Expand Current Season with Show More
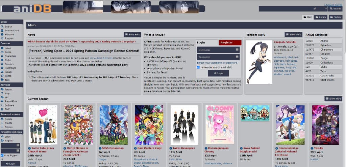The height and width of the screenshot is (167, 346). click(x=333, y=99)
